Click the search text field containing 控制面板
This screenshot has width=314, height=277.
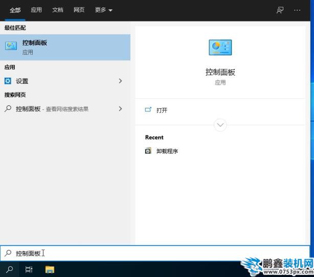tap(155, 253)
